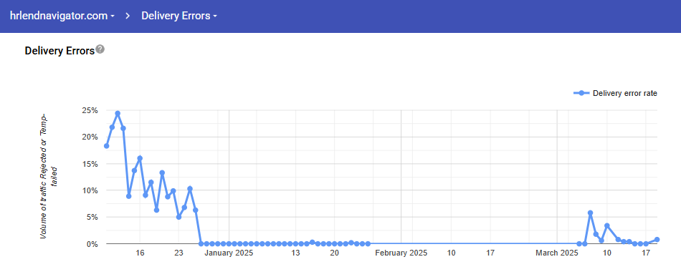This screenshot has height=277, width=681.
Task: Click the 16% data point above 16
Action: point(140,158)
